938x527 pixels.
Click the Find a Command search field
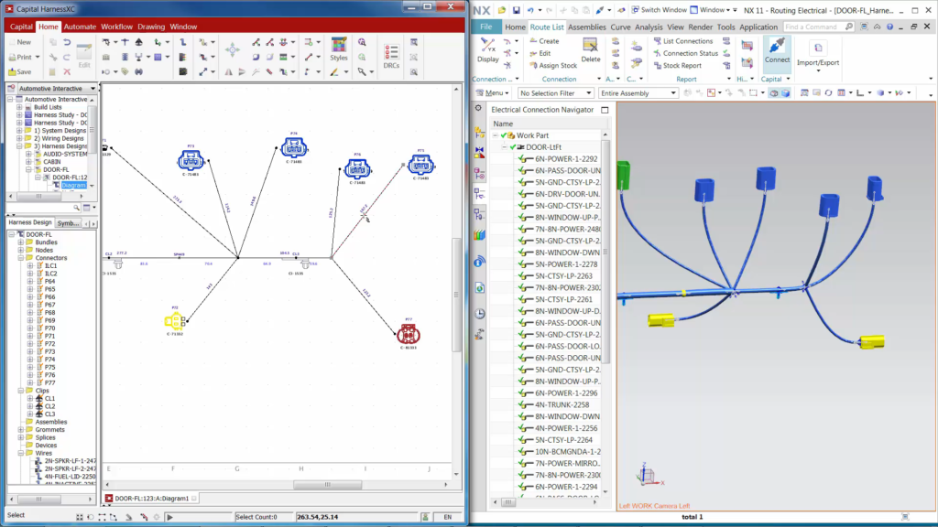[x=818, y=27]
